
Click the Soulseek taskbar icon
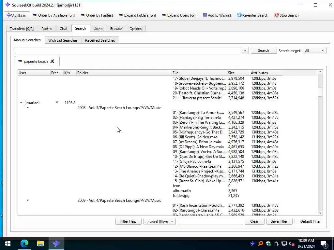pos(56,243)
